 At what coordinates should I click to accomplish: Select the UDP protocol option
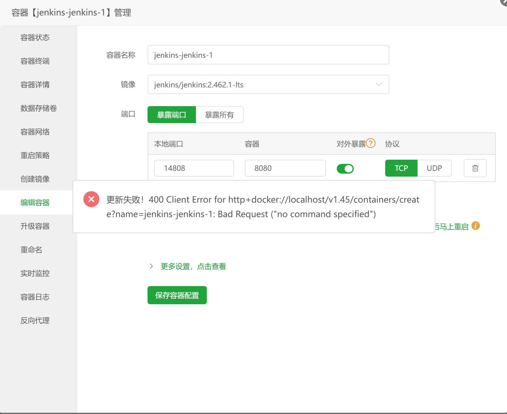tap(434, 168)
